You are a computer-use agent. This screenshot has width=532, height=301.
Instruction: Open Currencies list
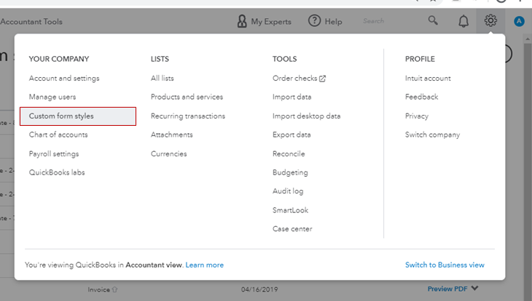tap(168, 153)
